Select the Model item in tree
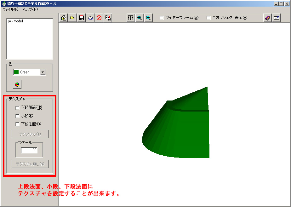This screenshot has height=207, width=291. click(x=18, y=21)
